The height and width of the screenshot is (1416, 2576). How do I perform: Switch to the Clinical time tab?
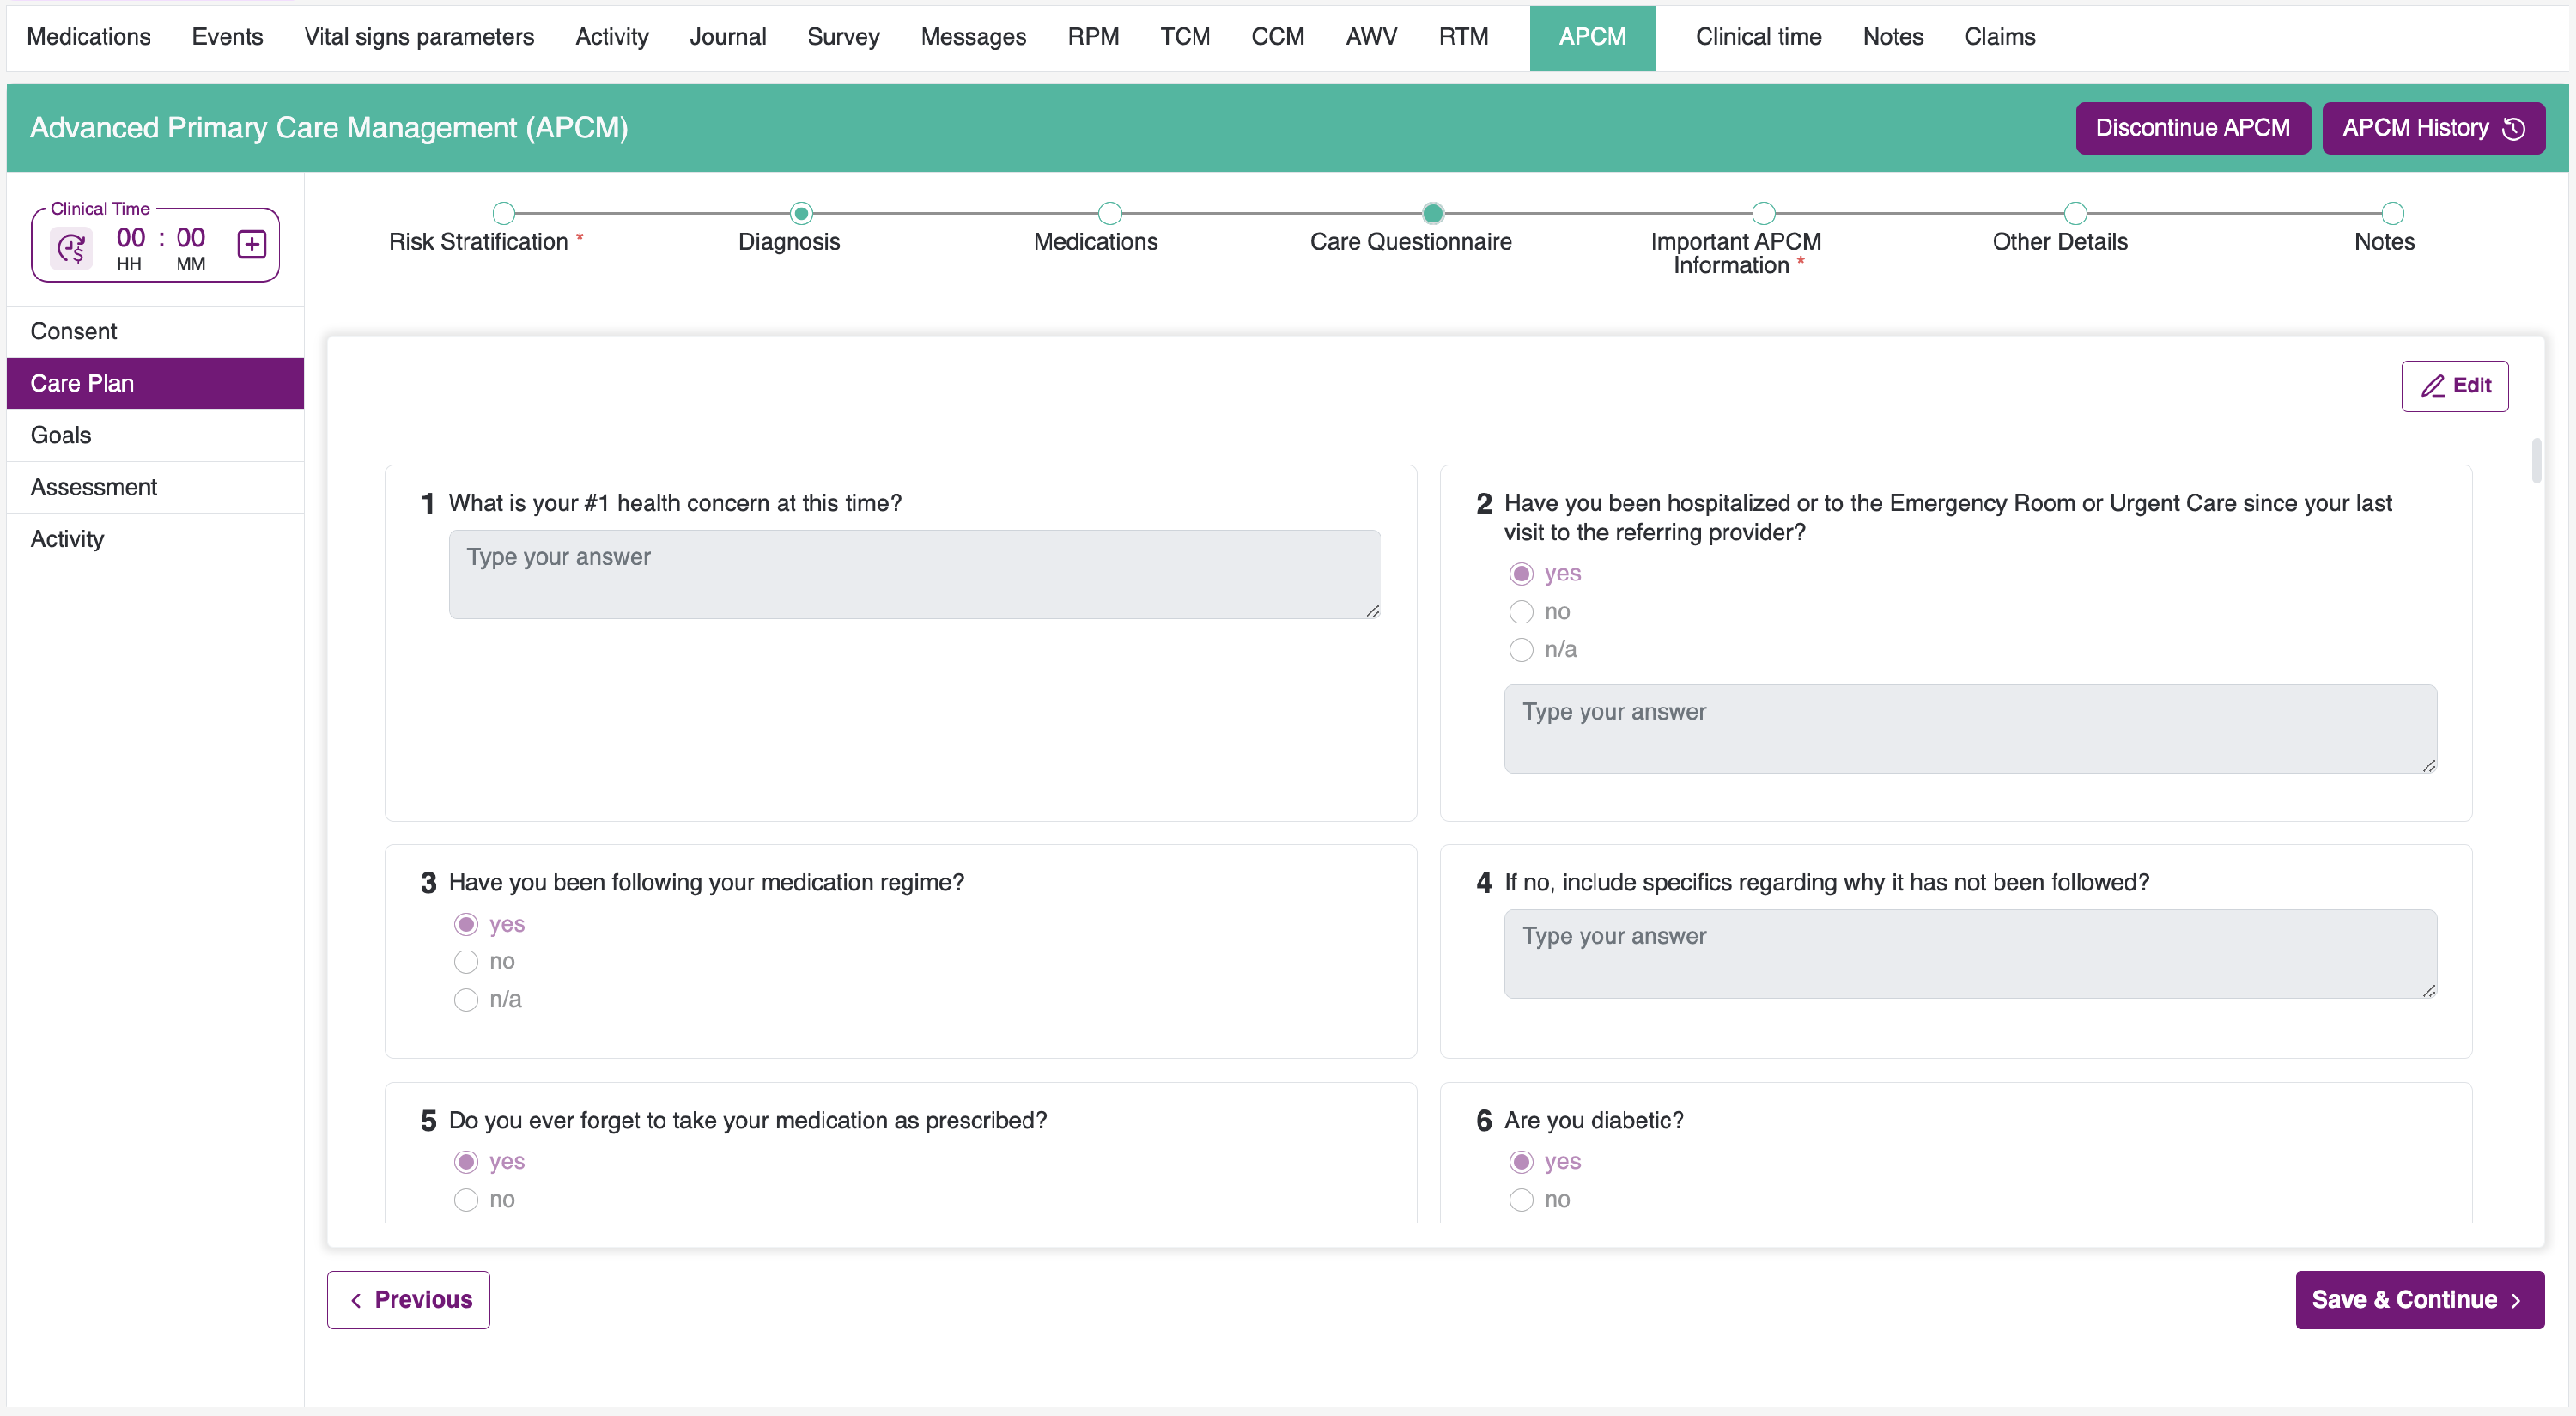[1758, 37]
